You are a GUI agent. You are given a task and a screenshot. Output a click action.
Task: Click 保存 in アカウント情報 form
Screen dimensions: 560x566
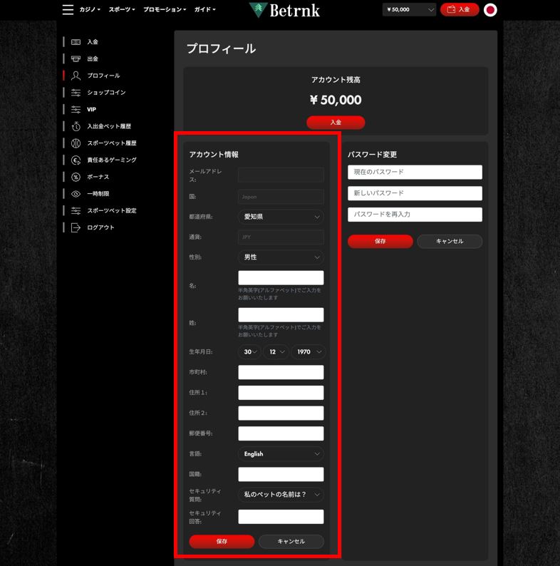(222, 542)
